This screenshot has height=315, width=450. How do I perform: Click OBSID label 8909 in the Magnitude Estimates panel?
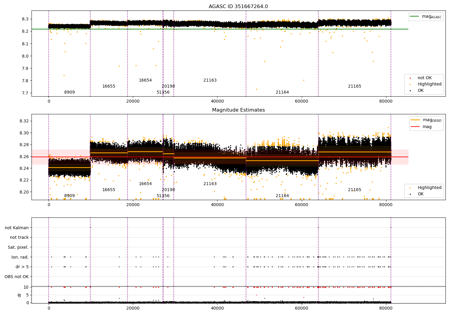(70, 196)
